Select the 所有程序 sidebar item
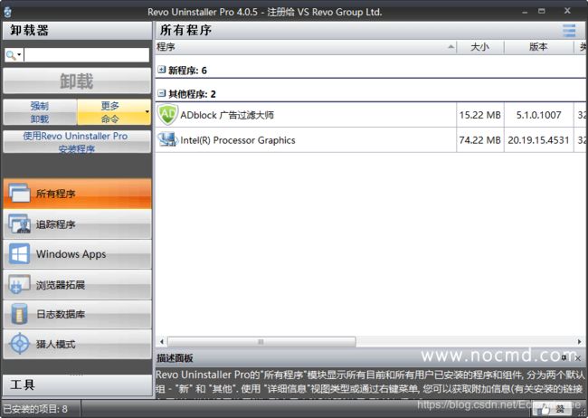The height and width of the screenshot is (418, 588). [x=77, y=194]
